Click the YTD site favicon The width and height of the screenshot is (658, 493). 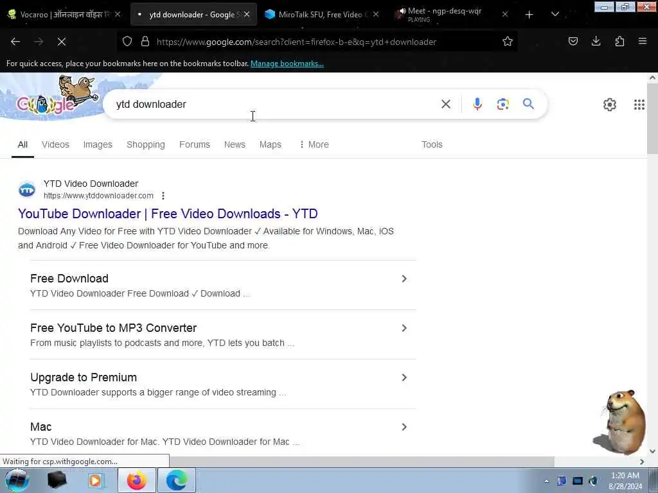(x=27, y=190)
